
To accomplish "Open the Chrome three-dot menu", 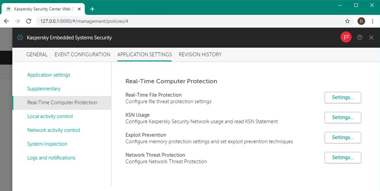I will (x=372, y=21).
